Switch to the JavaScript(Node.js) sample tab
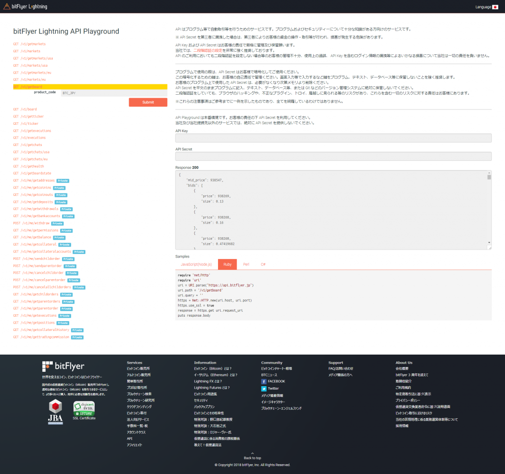 click(x=196, y=264)
